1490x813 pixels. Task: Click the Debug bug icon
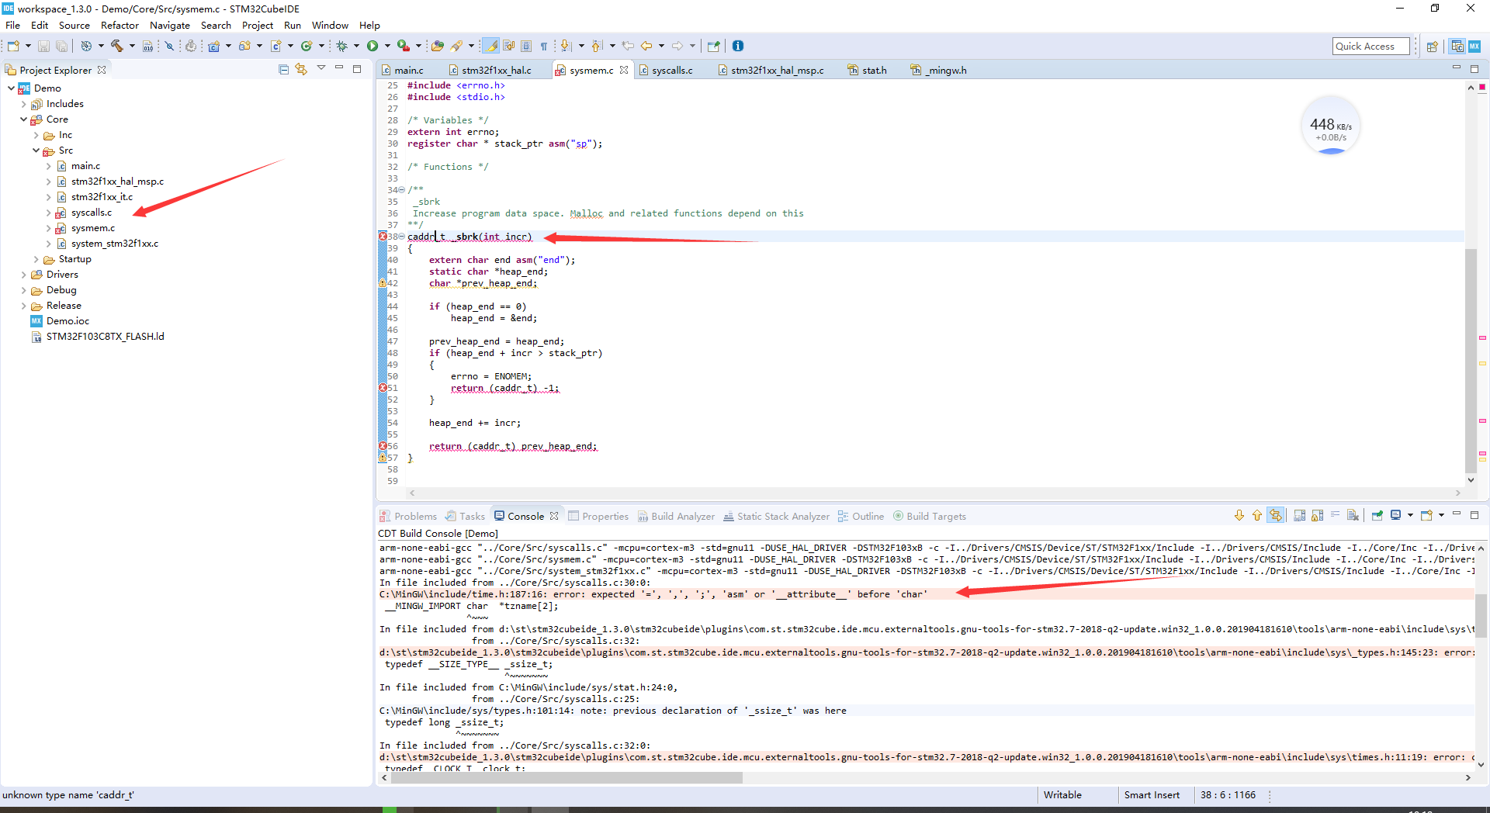tap(341, 46)
